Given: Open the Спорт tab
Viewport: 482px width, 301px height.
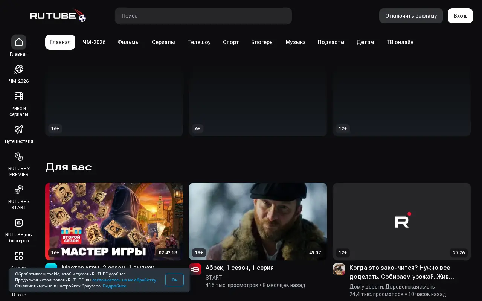Looking at the screenshot, I should pyautogui.click(x=231, y=42).
